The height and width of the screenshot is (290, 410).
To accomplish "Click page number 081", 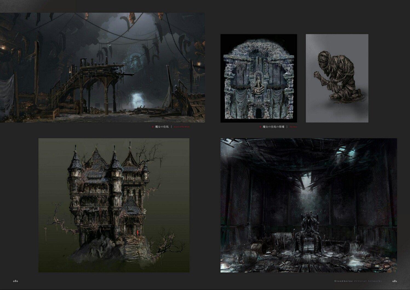I will (394, 281).
